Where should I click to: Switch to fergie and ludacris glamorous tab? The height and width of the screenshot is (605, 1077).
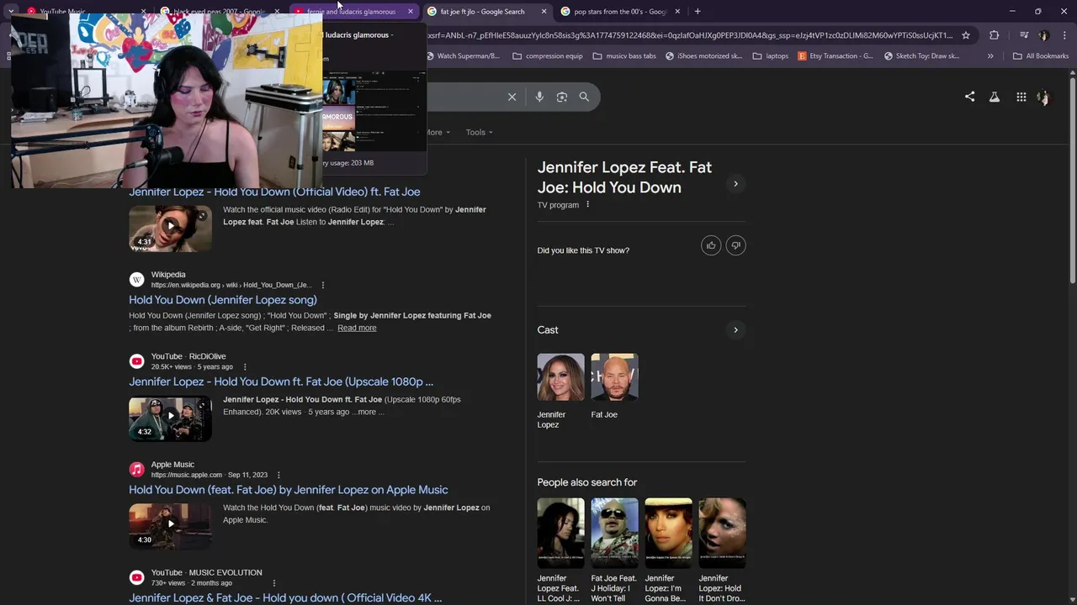pos(353,12)
